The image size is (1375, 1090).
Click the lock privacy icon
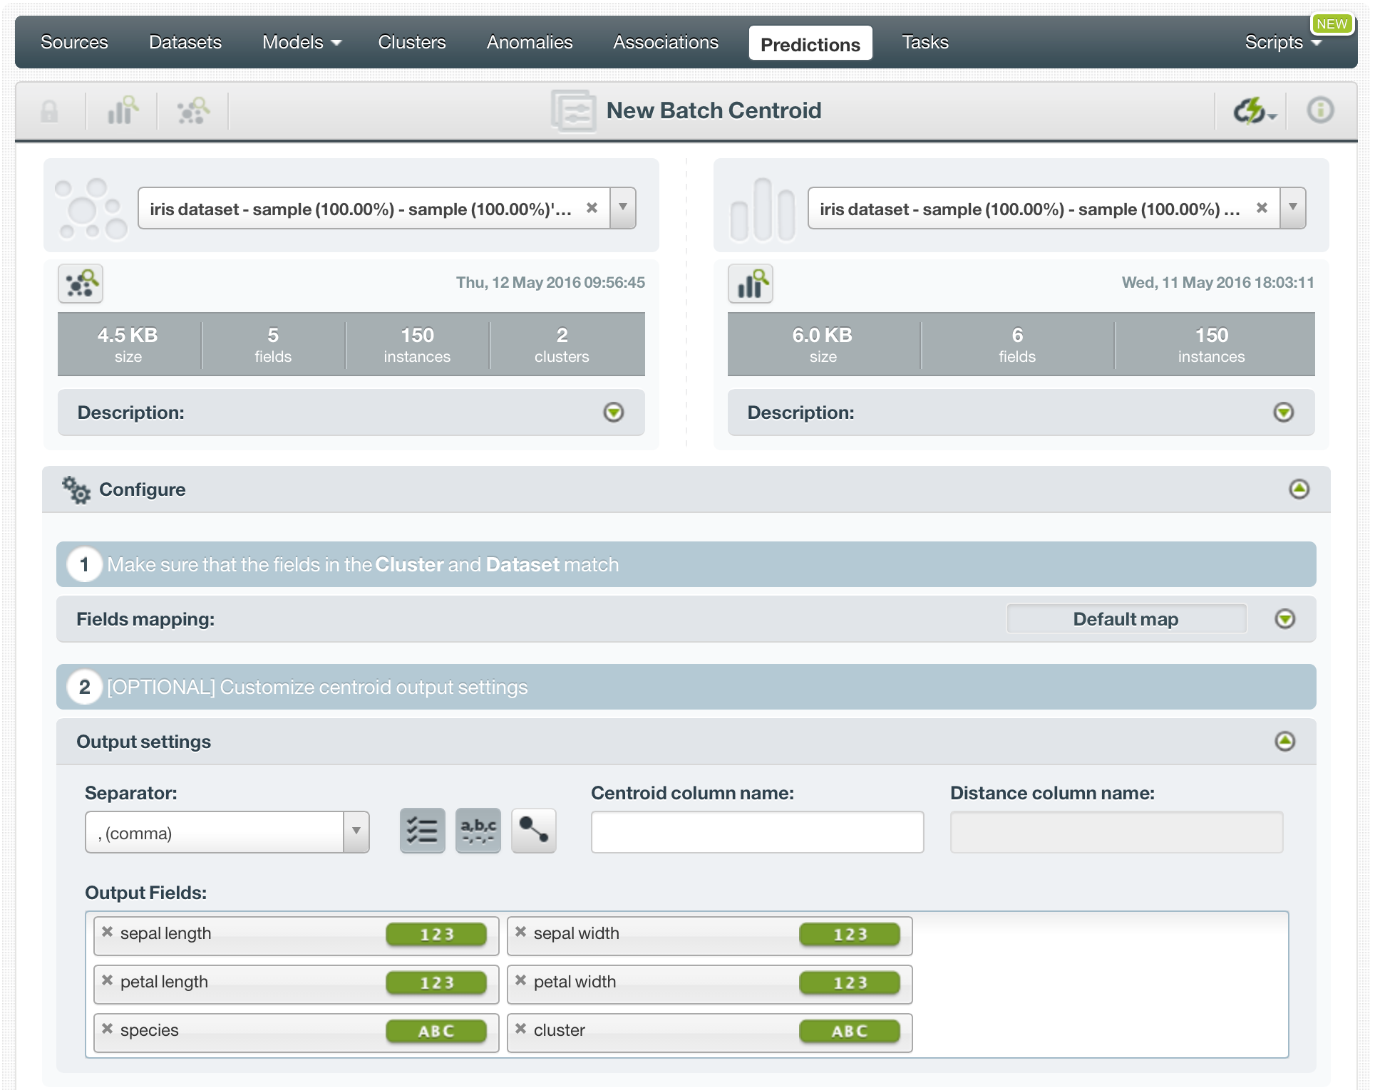[x=49, y=111]
